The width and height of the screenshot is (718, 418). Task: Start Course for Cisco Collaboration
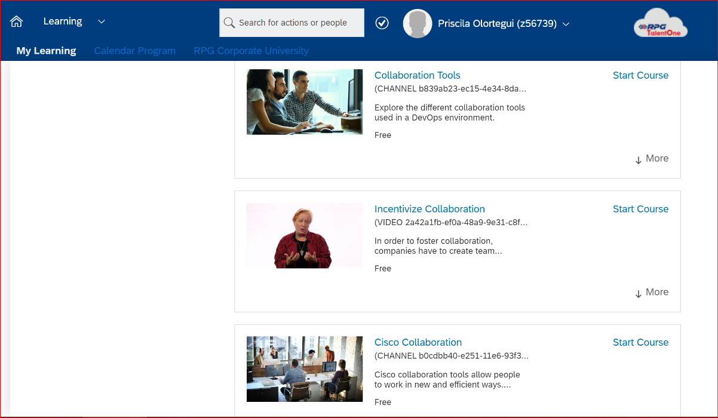(640, 342)
